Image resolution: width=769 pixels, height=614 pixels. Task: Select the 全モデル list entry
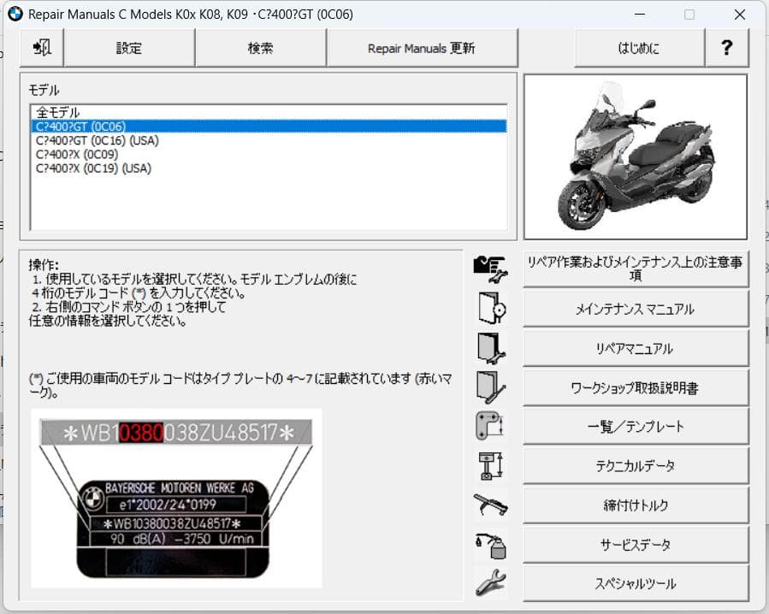[58, 112]
